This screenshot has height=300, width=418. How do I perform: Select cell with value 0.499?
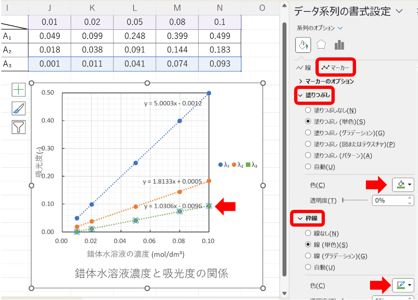tap(219, 36)
